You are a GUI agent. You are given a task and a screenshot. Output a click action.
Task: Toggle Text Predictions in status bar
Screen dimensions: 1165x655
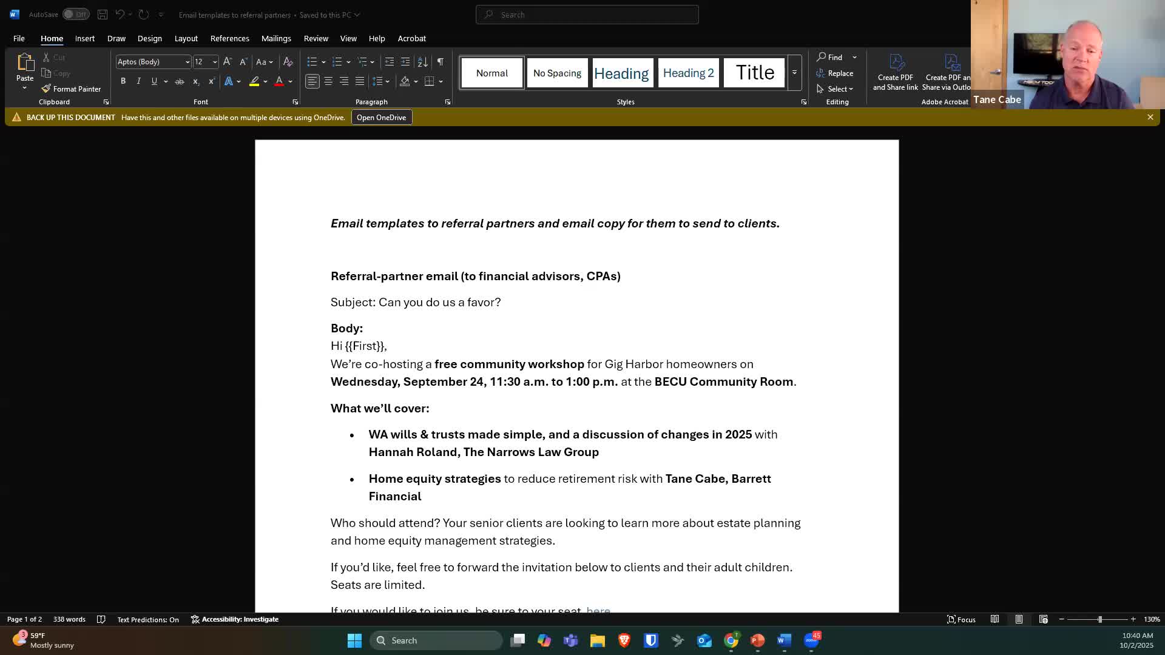click(147, 619)
